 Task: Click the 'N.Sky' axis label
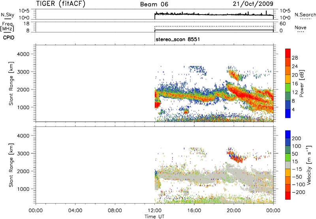coord(8,15)
